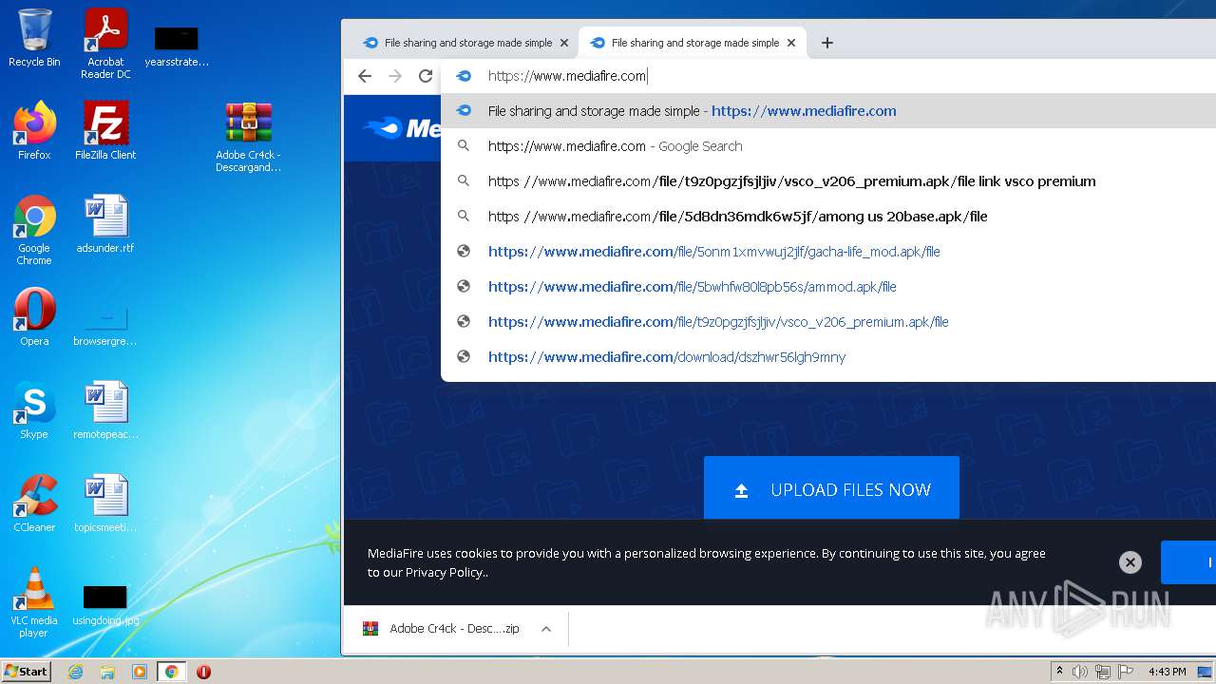Close the first MediaFire tab

pos(563,43)
